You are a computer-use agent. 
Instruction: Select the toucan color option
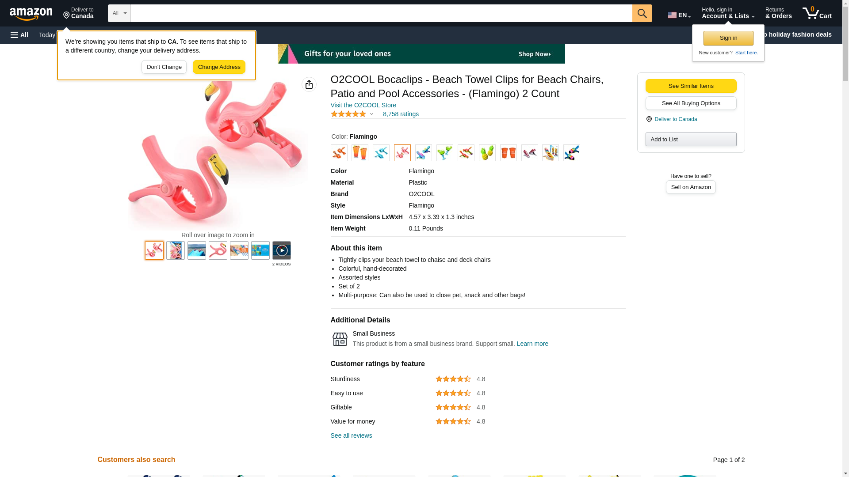tap(571, 153)
